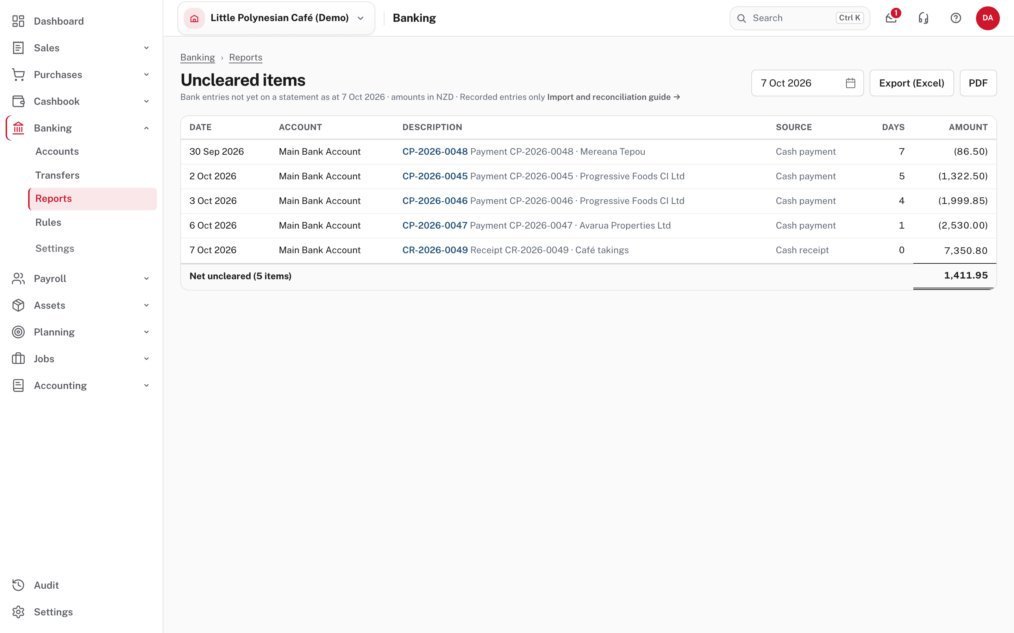Open the help question mark icon
This screenshot has width=1014, height=633.
pyautogui.click(x=956, y=18)
